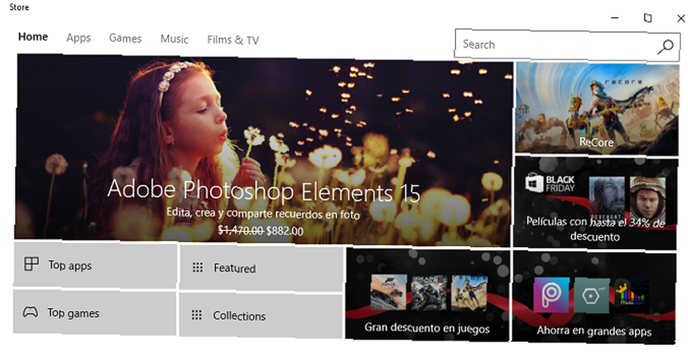
Task: Open the Home tab
Action: pyautogui.click(x=33, y=37)
